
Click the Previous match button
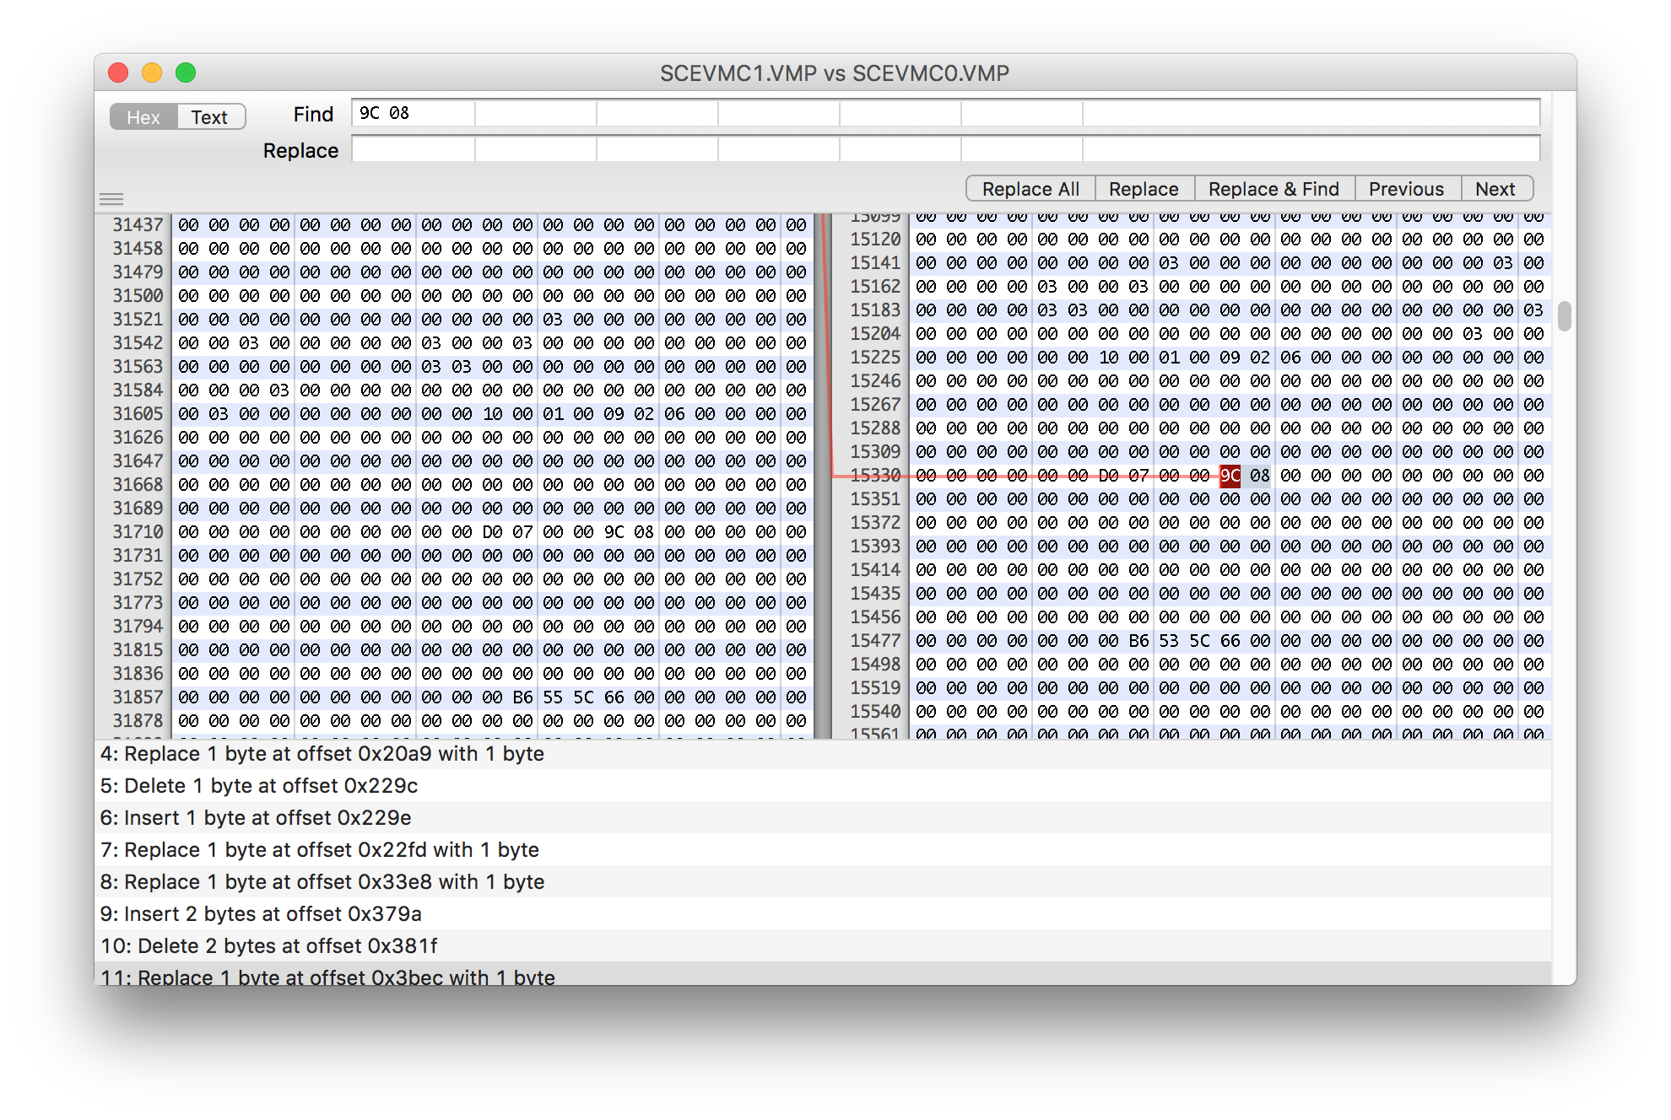[1406, 189]
